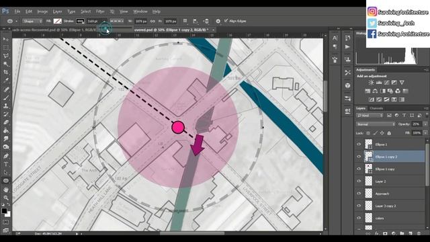
Task: Open the Image menu
Action: [x=42, y=11]
